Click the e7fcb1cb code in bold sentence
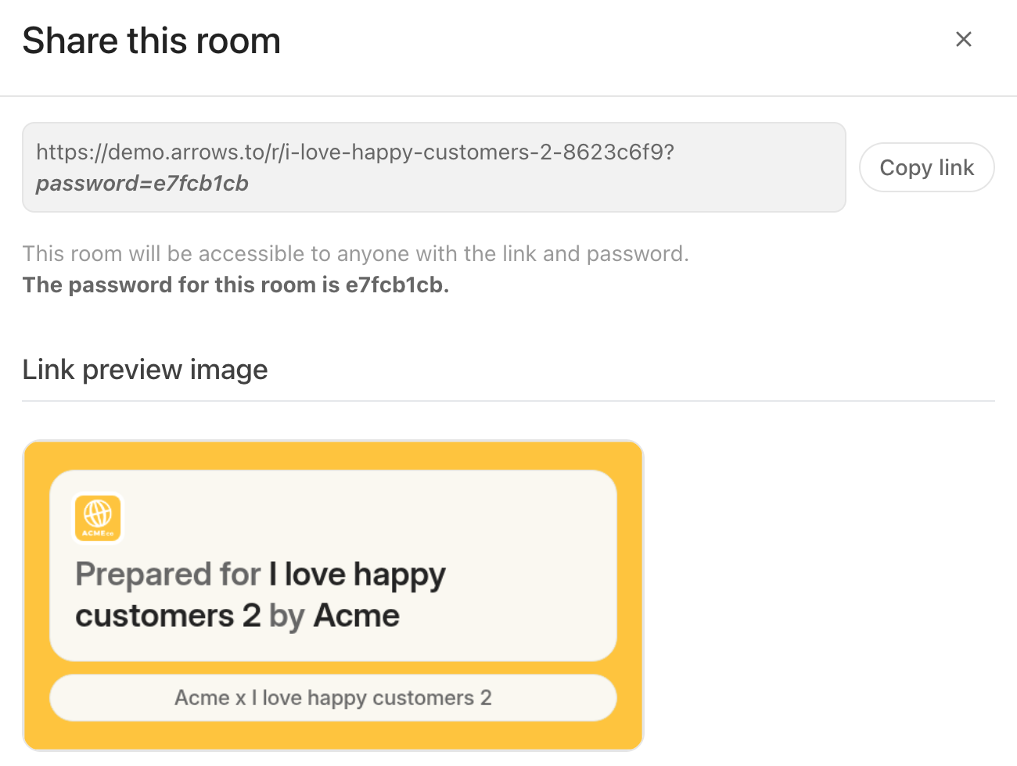 tap(394, 285)
